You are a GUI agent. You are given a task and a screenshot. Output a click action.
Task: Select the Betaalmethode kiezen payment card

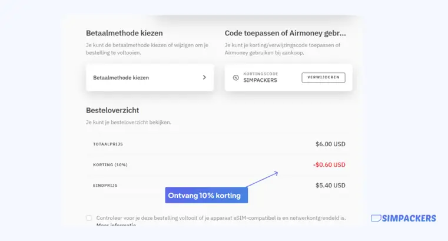(150, 77)
